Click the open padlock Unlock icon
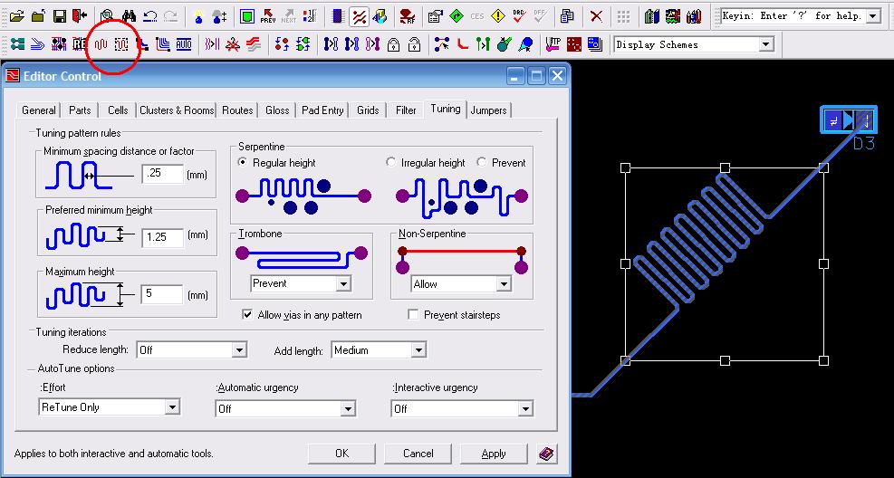The width and height of the screenshot is (894, 478). [x=415, y=44]
